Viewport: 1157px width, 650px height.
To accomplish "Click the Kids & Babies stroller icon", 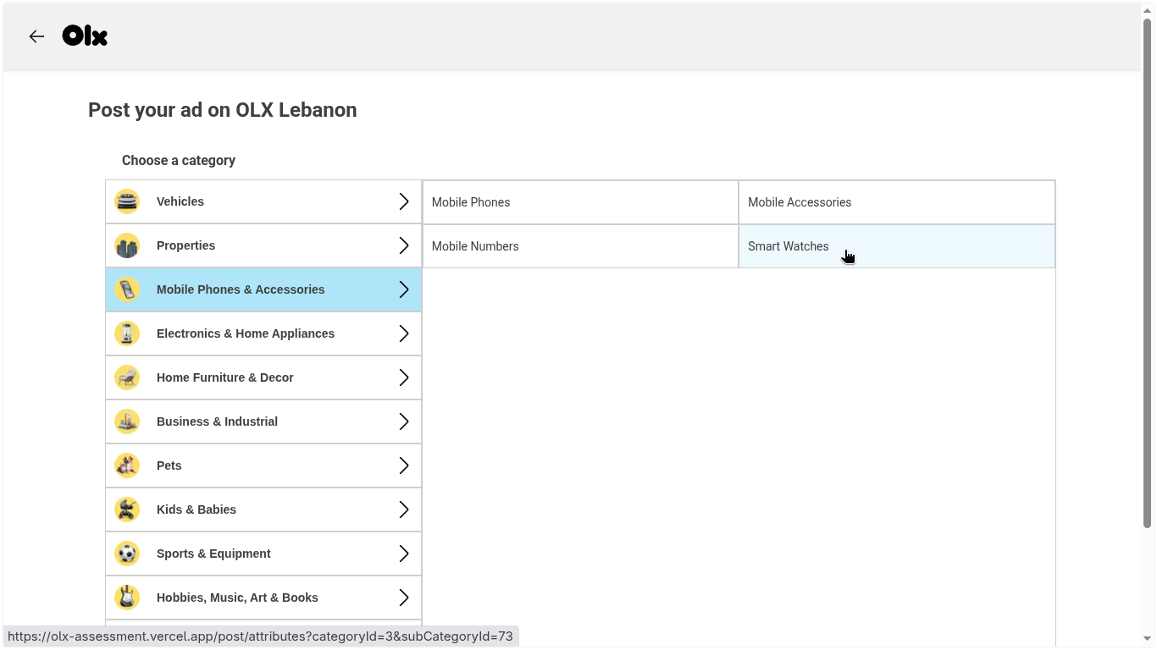I will pyautogui.click(x=127, y=510).
